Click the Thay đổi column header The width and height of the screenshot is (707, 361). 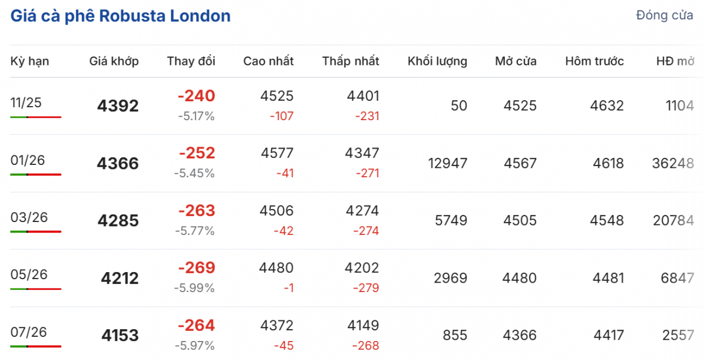pos(191,61)
